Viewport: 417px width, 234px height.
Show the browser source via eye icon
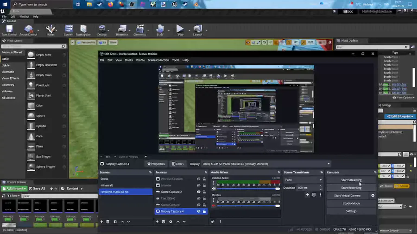(x=199, y=185)
